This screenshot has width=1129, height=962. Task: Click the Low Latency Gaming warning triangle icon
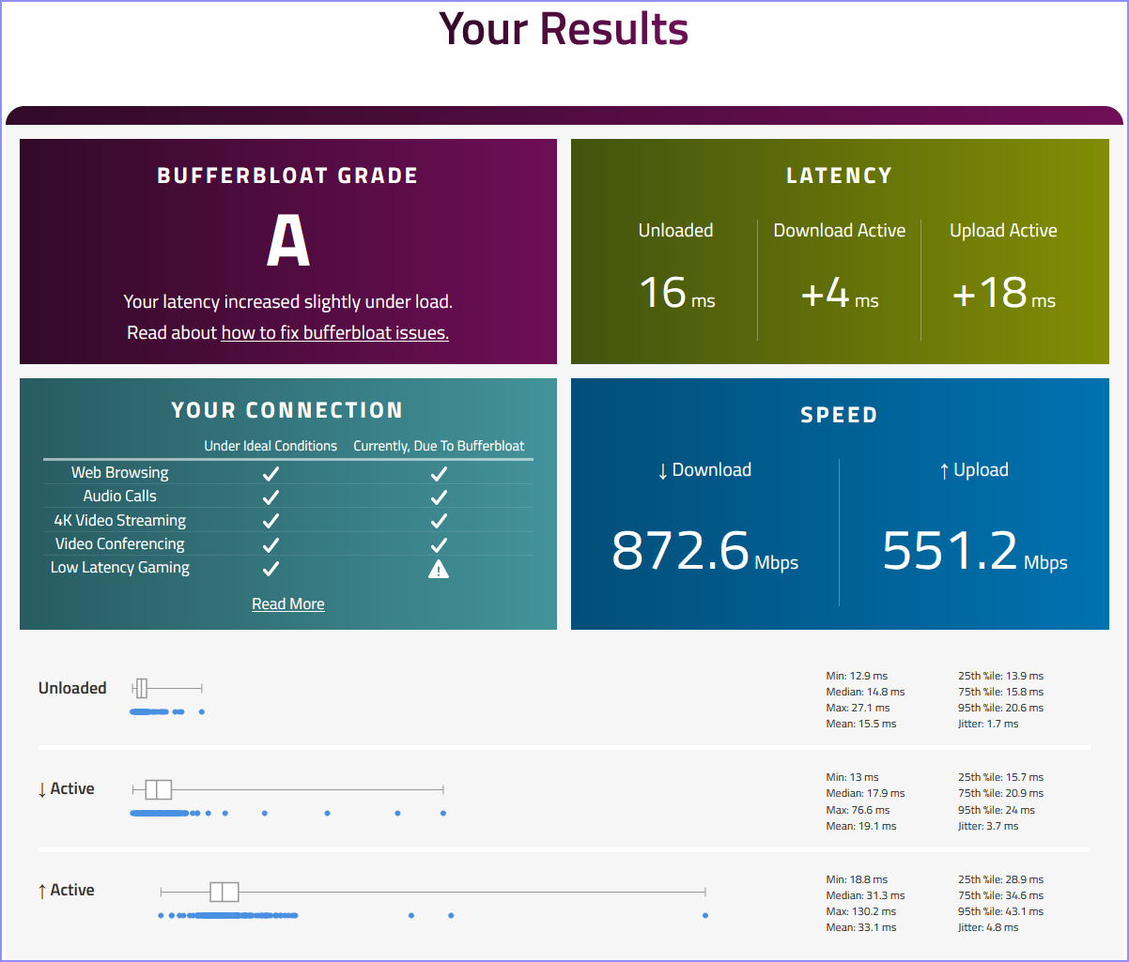pyautogui.click(x=438, y=568)
